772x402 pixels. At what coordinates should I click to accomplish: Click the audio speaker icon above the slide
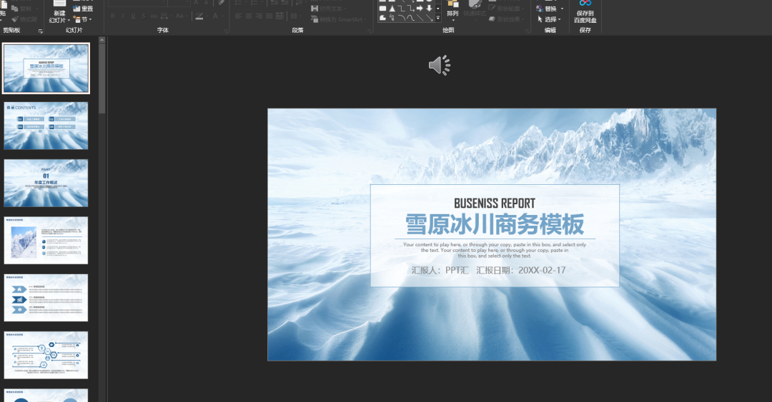click(x=440, y=65)
